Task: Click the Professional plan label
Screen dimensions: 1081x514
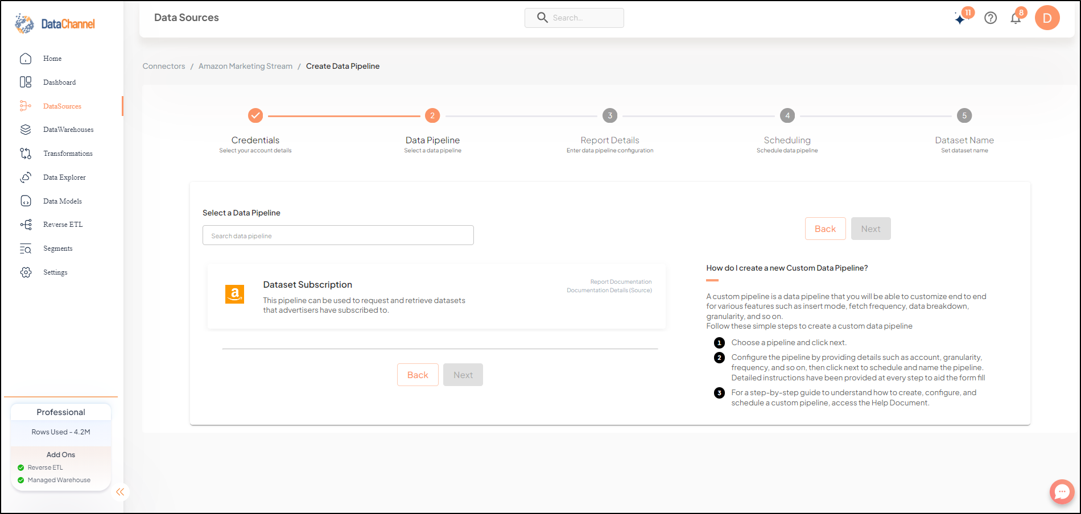Action: tap(61, 412)
